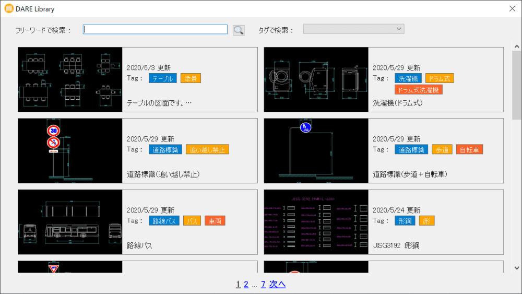Image resolution: width=522 pixels, height=294 pixels.
Task: Select the red ドラム式洗濯機 tag
Action: click(419, 90)
